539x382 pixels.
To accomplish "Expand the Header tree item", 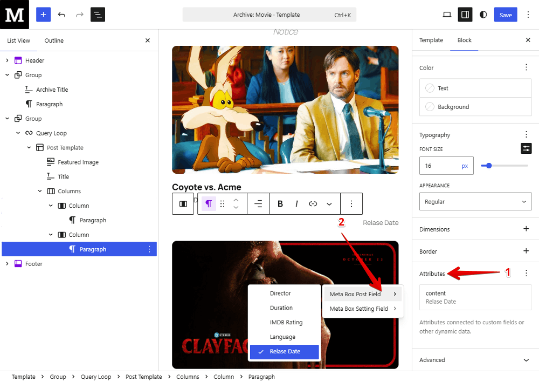I will pos(7,60).
